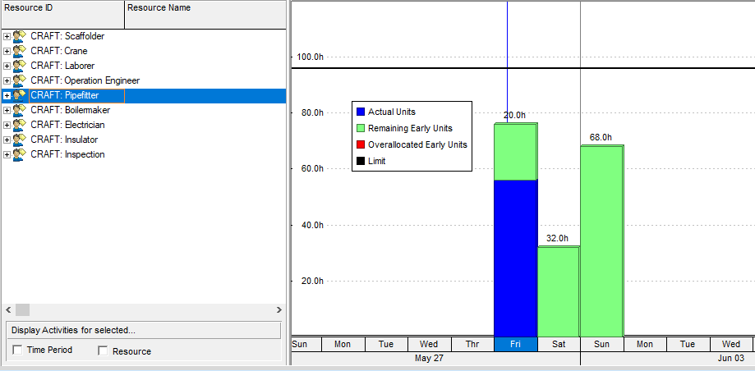This screenshot has height=371, width=755.
Task: Click the Inspection craft resource icon
Action: [x=20, y=154]
